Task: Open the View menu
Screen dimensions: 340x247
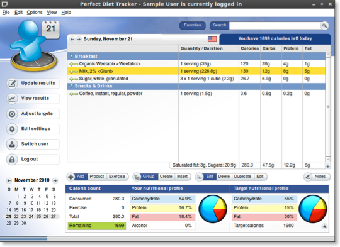Action: point(52,13)
